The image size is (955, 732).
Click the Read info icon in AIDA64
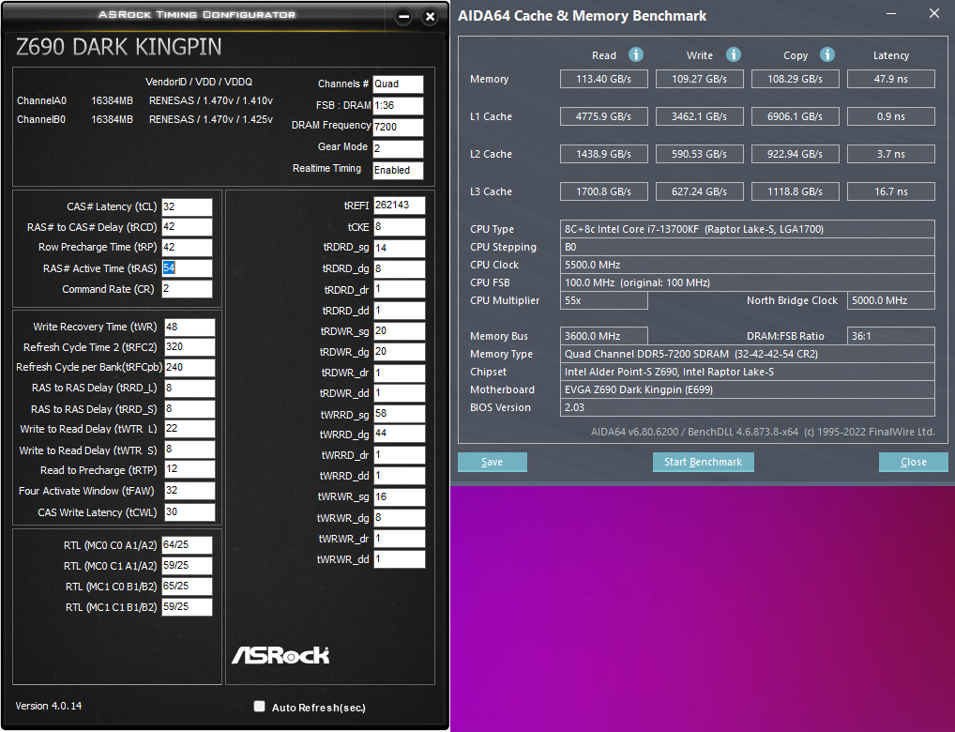(635, 54)
